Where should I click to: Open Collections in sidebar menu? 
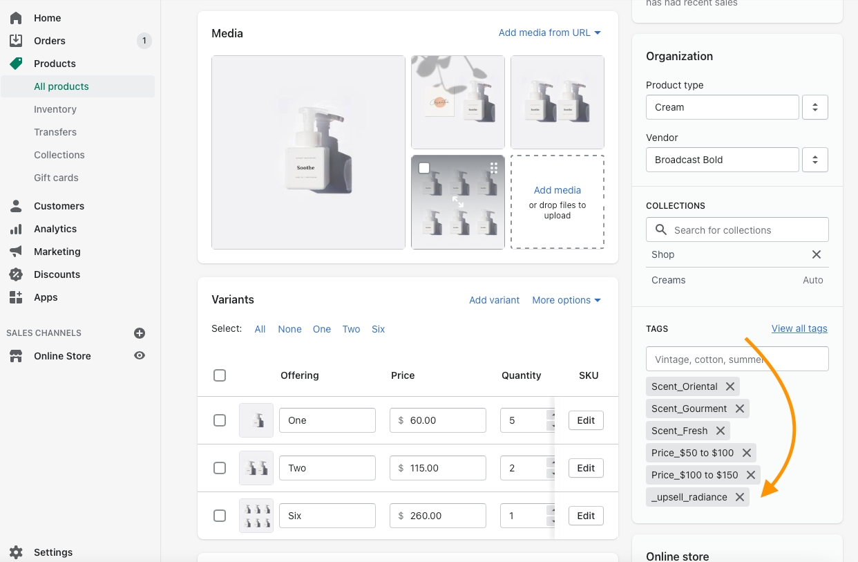coord(59,155)
